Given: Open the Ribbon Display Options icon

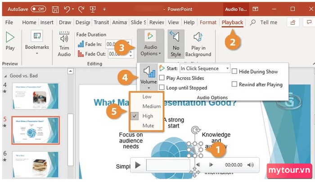Looking at the screenshot, I should pyautogui.click(x=255, y=9).
